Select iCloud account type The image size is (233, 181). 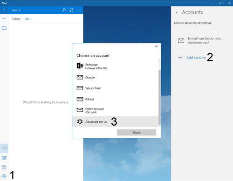(116, 99)
